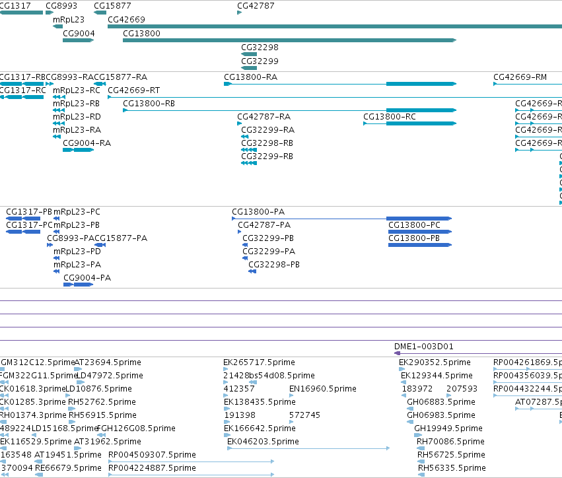Viewport: 562px width, 478px height.
Task: Select the GH19949.5prime EST label
Action: coord(448,428)
